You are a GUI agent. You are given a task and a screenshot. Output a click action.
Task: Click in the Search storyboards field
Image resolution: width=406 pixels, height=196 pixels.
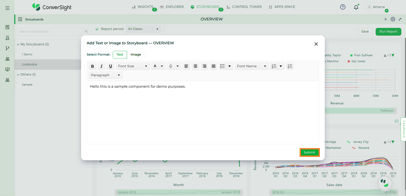click(49, 31)
